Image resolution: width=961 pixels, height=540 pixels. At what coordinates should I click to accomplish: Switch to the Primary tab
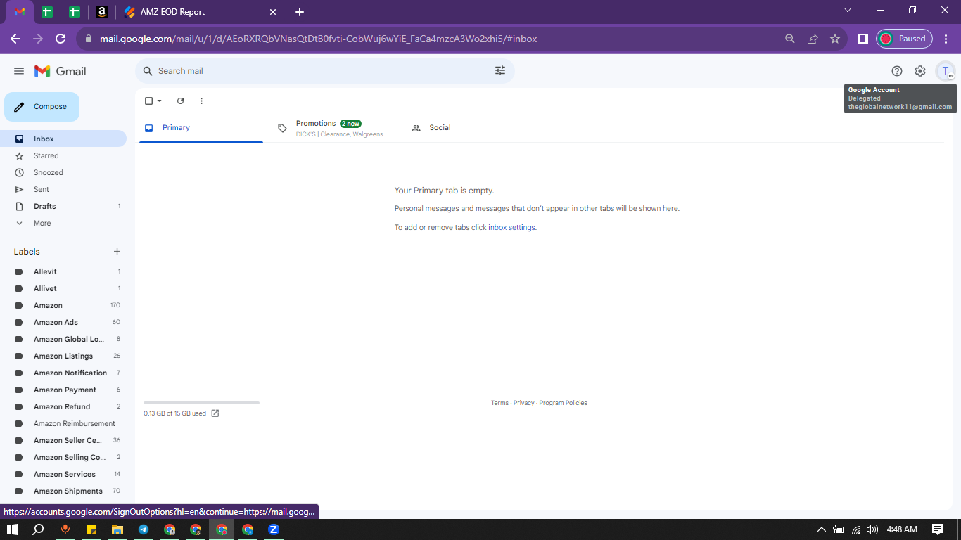point(201,128)
